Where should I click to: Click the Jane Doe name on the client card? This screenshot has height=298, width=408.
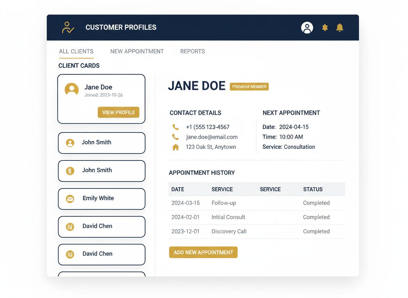[98, 87]
